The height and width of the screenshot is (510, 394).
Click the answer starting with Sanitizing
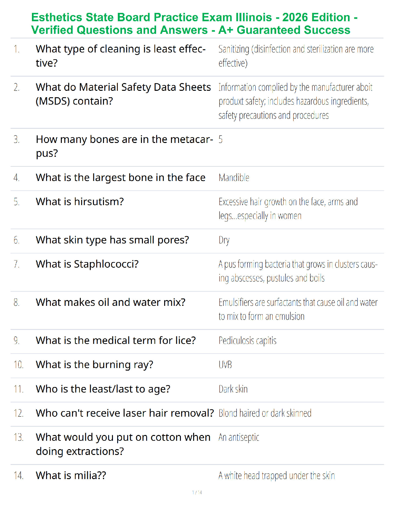pyautogui.click(x=296, y=56)
